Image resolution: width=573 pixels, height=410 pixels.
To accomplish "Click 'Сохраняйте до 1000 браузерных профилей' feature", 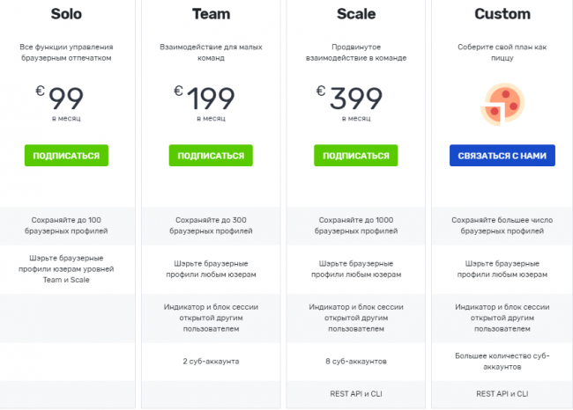I will [356, 226].
